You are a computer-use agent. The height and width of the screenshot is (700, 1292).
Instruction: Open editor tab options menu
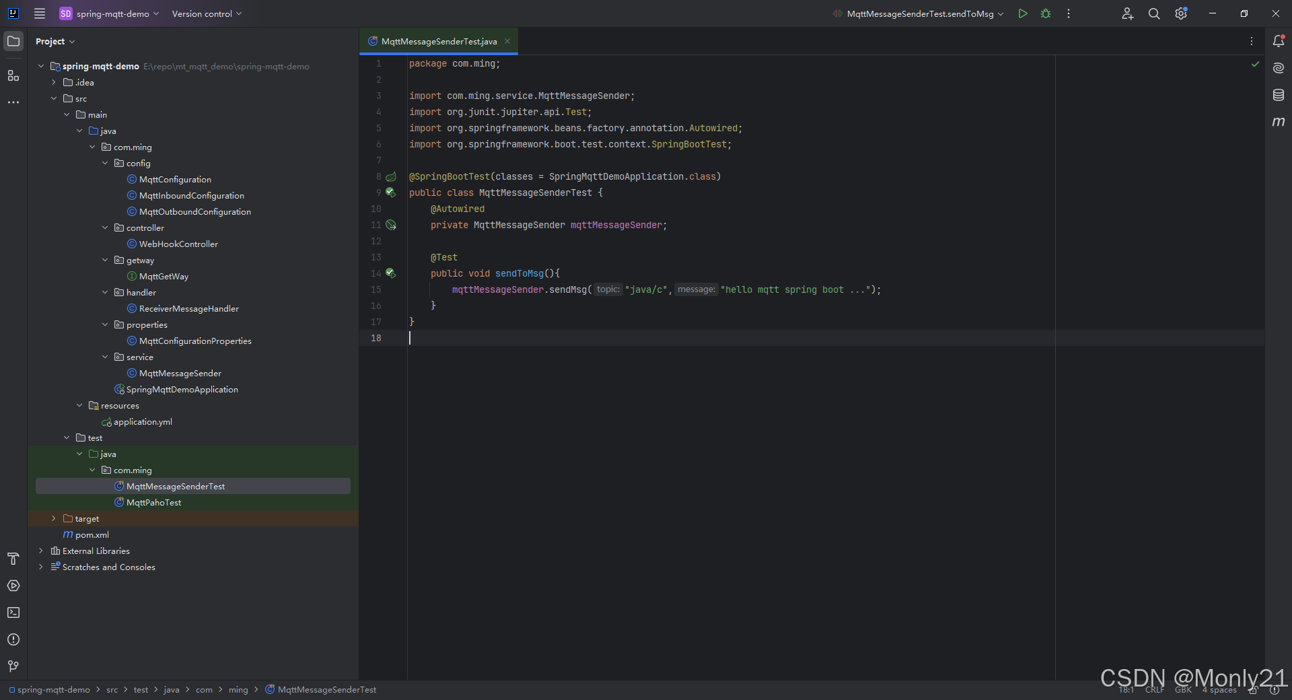coord(1252,41)
